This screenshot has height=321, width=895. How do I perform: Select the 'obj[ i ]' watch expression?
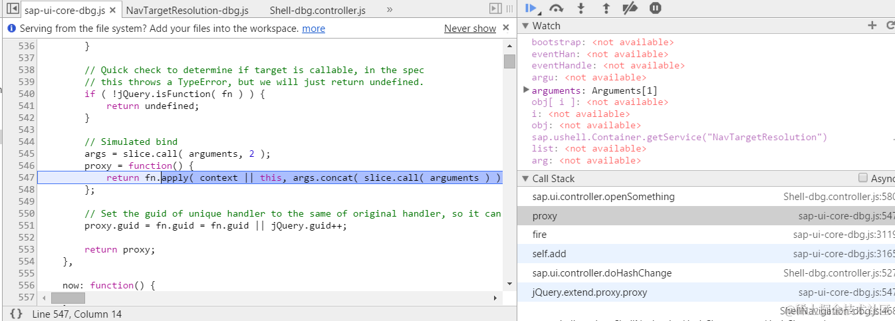[x=600, y=102]
